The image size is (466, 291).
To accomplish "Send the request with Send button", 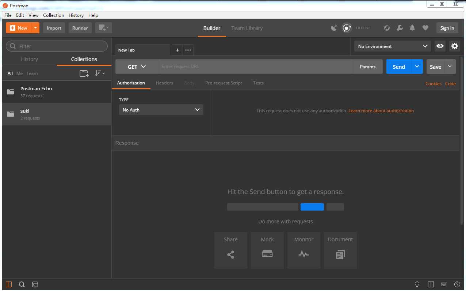I will [399, 67].
